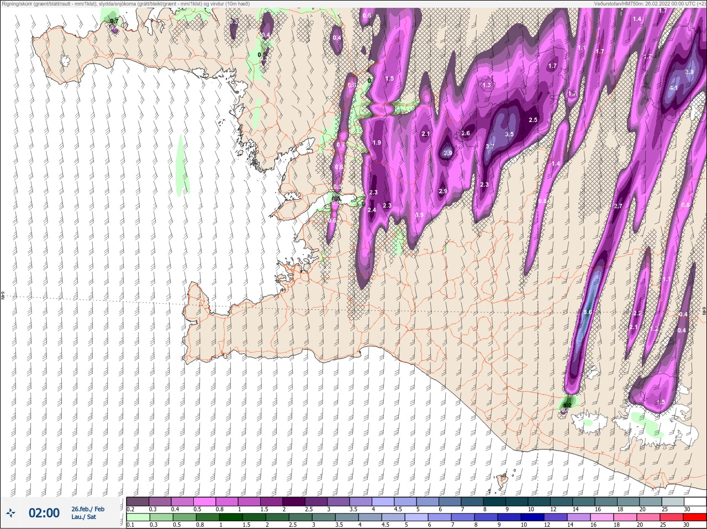Select the bright red swatch labeled 30 in the lower legend

[695, 518]
